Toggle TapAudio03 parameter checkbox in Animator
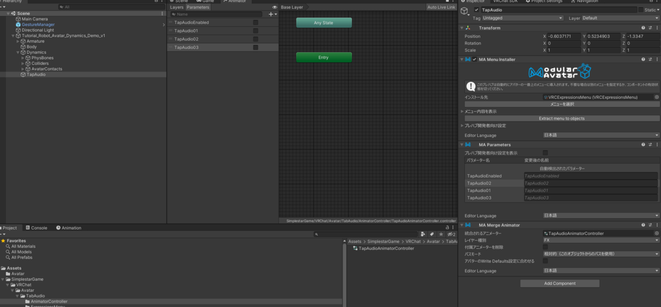Screen dimensions: 661x307 point(256,48)
